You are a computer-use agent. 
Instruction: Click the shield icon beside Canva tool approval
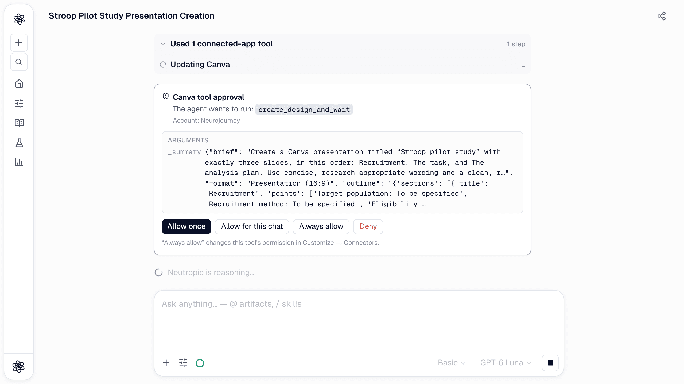(166, 96)
